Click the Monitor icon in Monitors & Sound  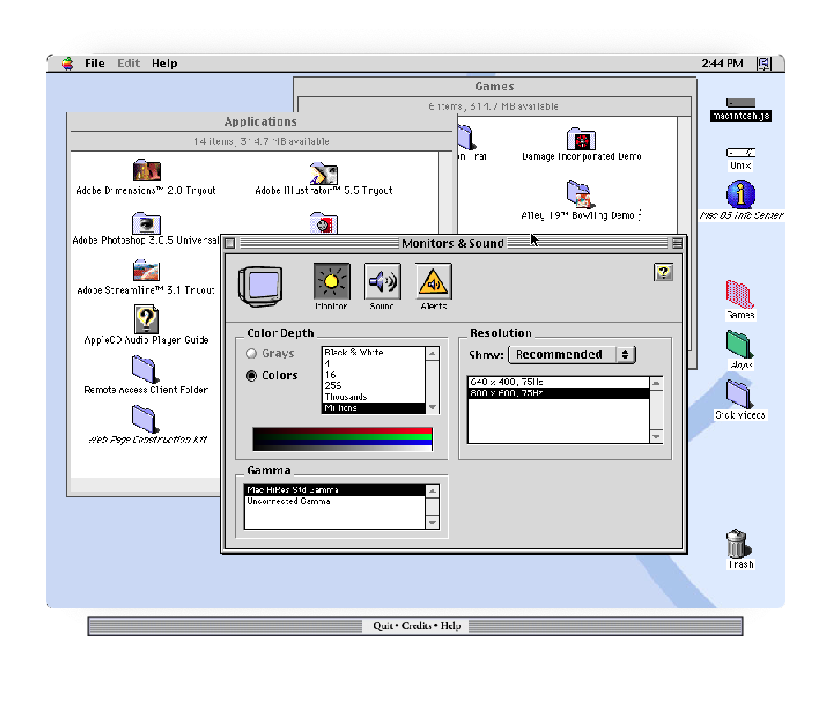[x=331, y=281]
